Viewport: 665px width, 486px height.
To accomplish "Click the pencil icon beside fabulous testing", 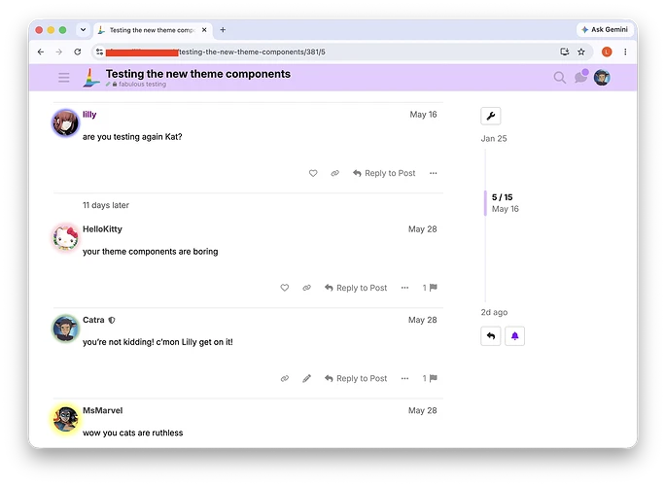I will pos(108,85).
